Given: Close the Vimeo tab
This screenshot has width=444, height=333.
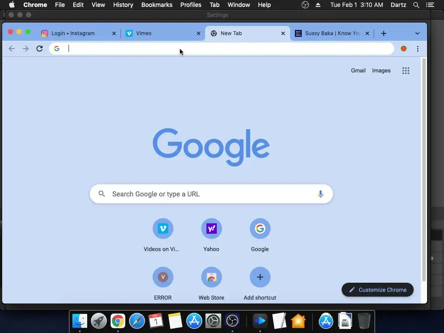Looking at the screenshot, I should point(199,33).
